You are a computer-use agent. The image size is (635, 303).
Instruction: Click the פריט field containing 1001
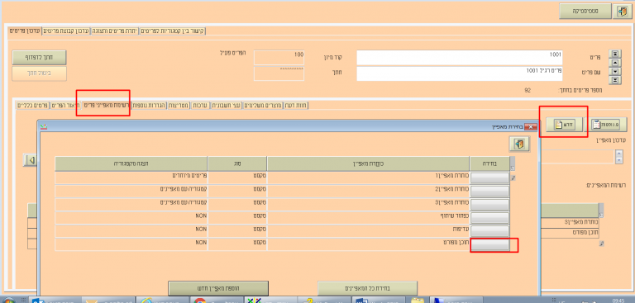(x=460, y=58)
